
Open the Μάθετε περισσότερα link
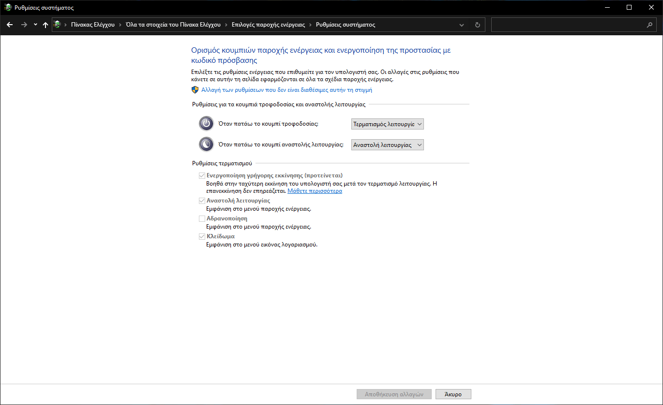point(315,191)
